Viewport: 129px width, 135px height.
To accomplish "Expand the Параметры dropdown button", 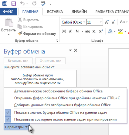I will point(17,127).
